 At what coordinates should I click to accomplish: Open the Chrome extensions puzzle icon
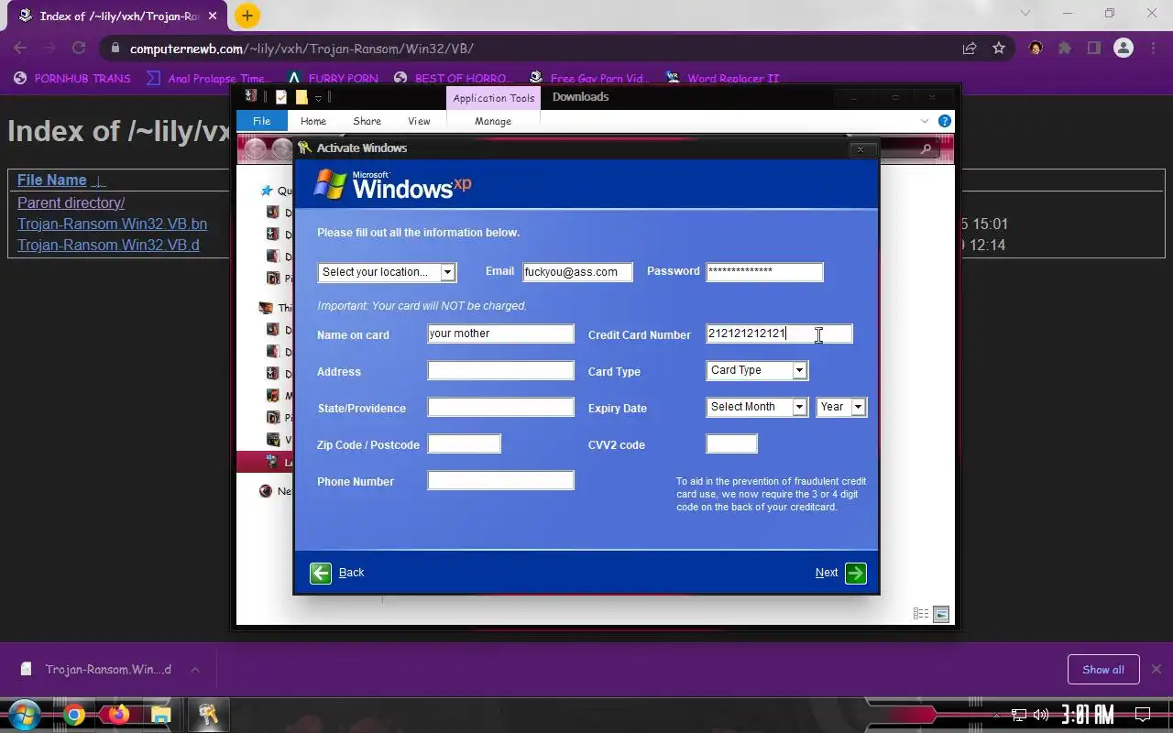click(1064, 49)
